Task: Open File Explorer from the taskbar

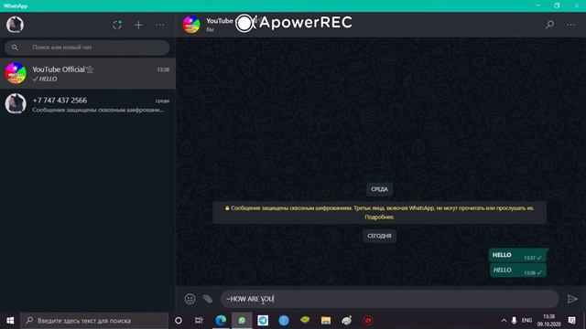Action: [326, 321]
